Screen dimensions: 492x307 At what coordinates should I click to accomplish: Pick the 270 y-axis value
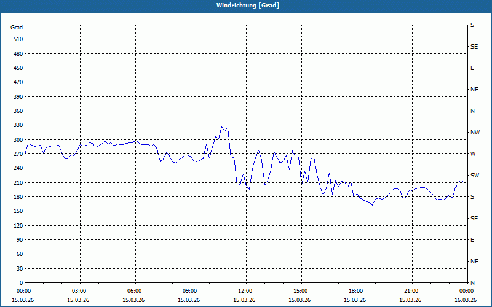tap(18, 154)
